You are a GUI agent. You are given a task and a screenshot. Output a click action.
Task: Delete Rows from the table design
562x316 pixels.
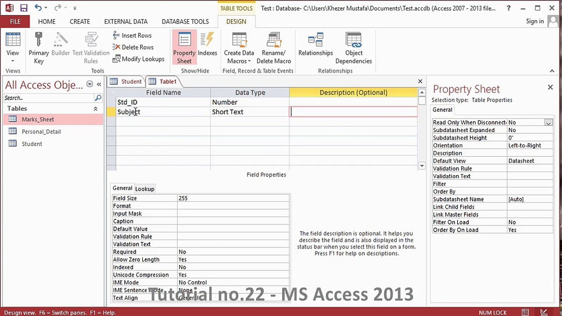pos(133,47)
